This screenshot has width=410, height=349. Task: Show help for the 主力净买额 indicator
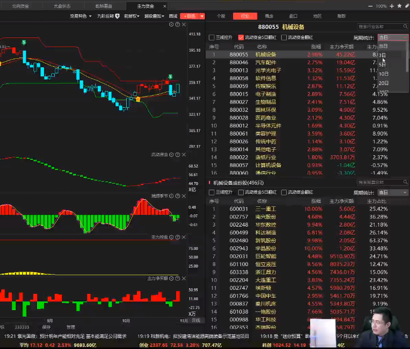(x=177, y=278)
